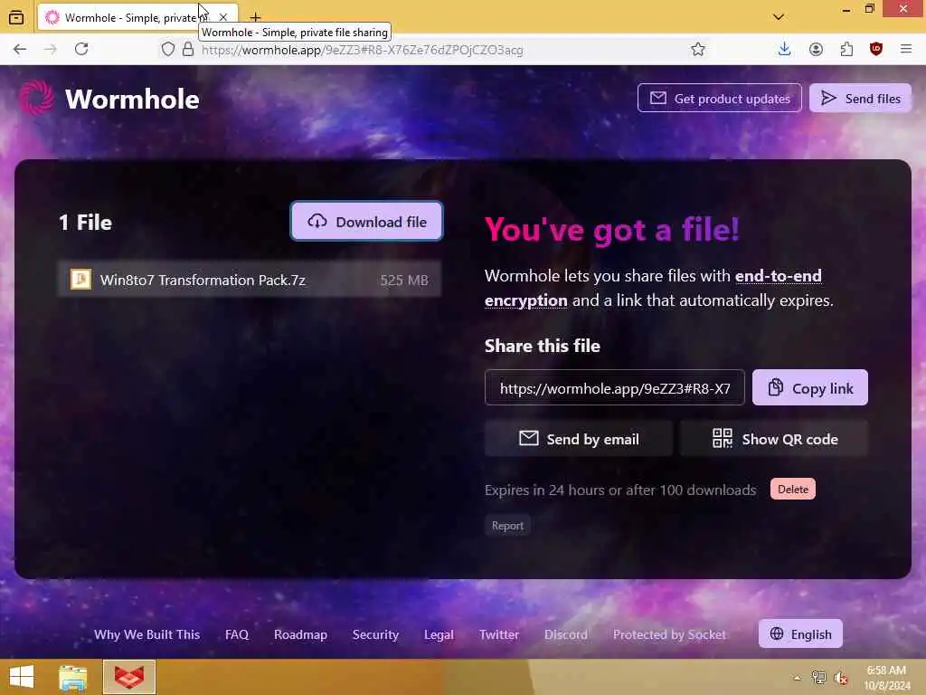Click the network tray icon
The image size is (926, 695).
(x=818, y=677)
